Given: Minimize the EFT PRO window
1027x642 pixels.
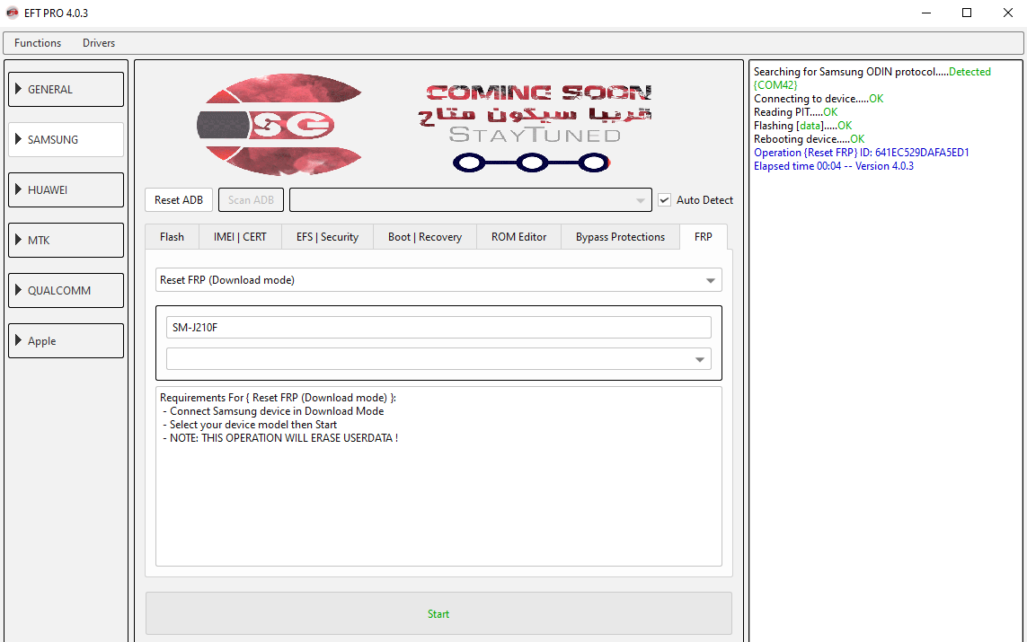Looking at the screenshot, I should [x=926, y=13].
